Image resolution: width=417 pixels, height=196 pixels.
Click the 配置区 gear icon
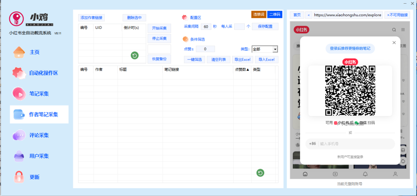[185, 18]
